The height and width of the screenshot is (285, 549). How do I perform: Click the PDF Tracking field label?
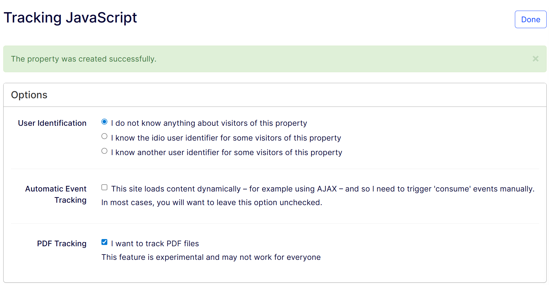coord(62,244)
